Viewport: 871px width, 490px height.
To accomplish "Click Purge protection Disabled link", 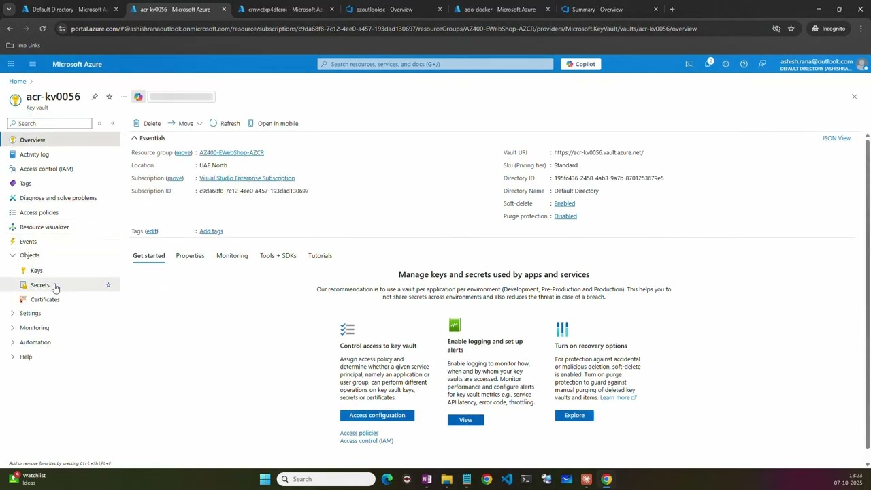I will [x=565, y=216].
